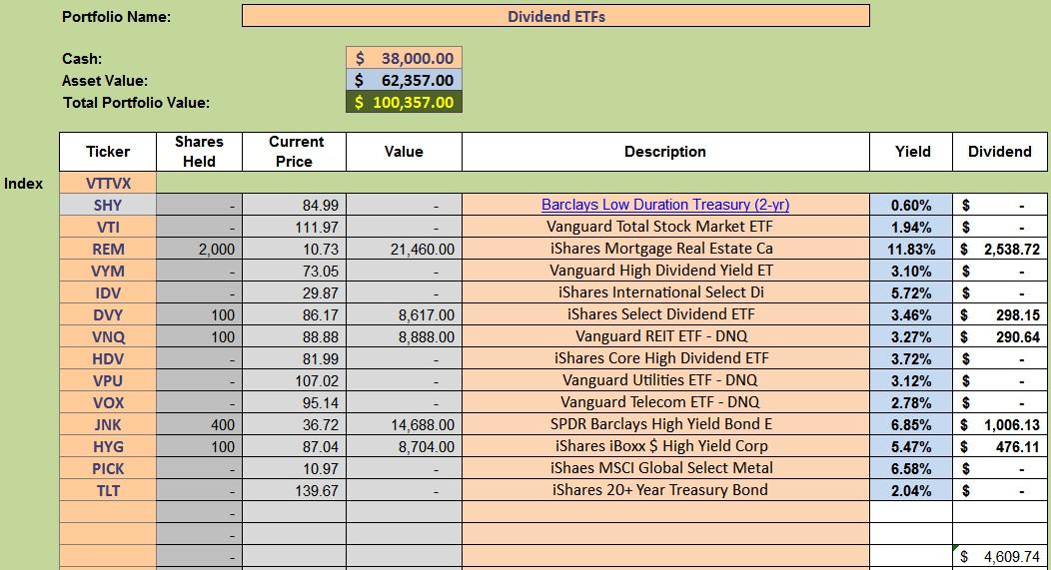Select the Vanguard Utilities ETF - DNQ description

tap(665, 380)
